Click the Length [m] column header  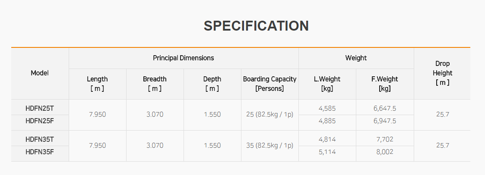(97, 84)
